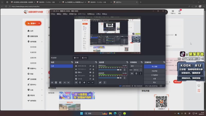Expand 公会 sidebar section
Image resolution: width=206 pixels, height=116 pixels.
click(x=42, y=90)
